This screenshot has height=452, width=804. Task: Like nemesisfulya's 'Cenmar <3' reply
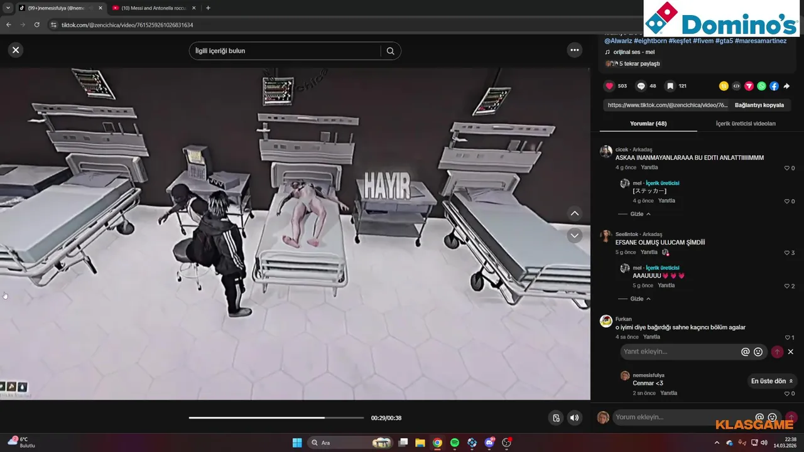[x=787, y=394]
